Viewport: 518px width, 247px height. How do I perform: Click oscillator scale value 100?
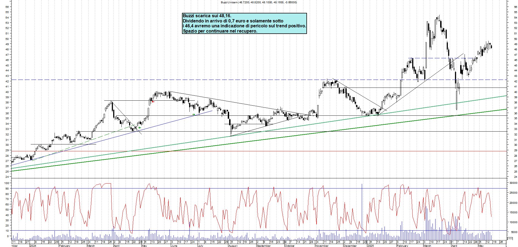point(6,183)
